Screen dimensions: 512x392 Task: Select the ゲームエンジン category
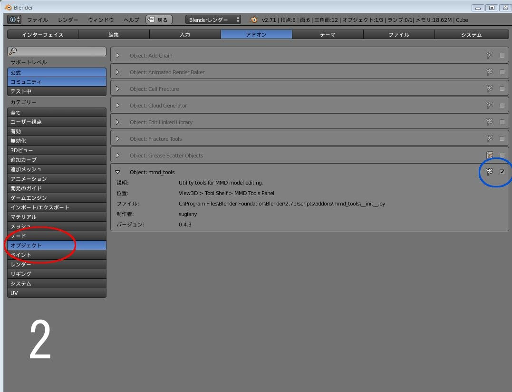[57, 197]
